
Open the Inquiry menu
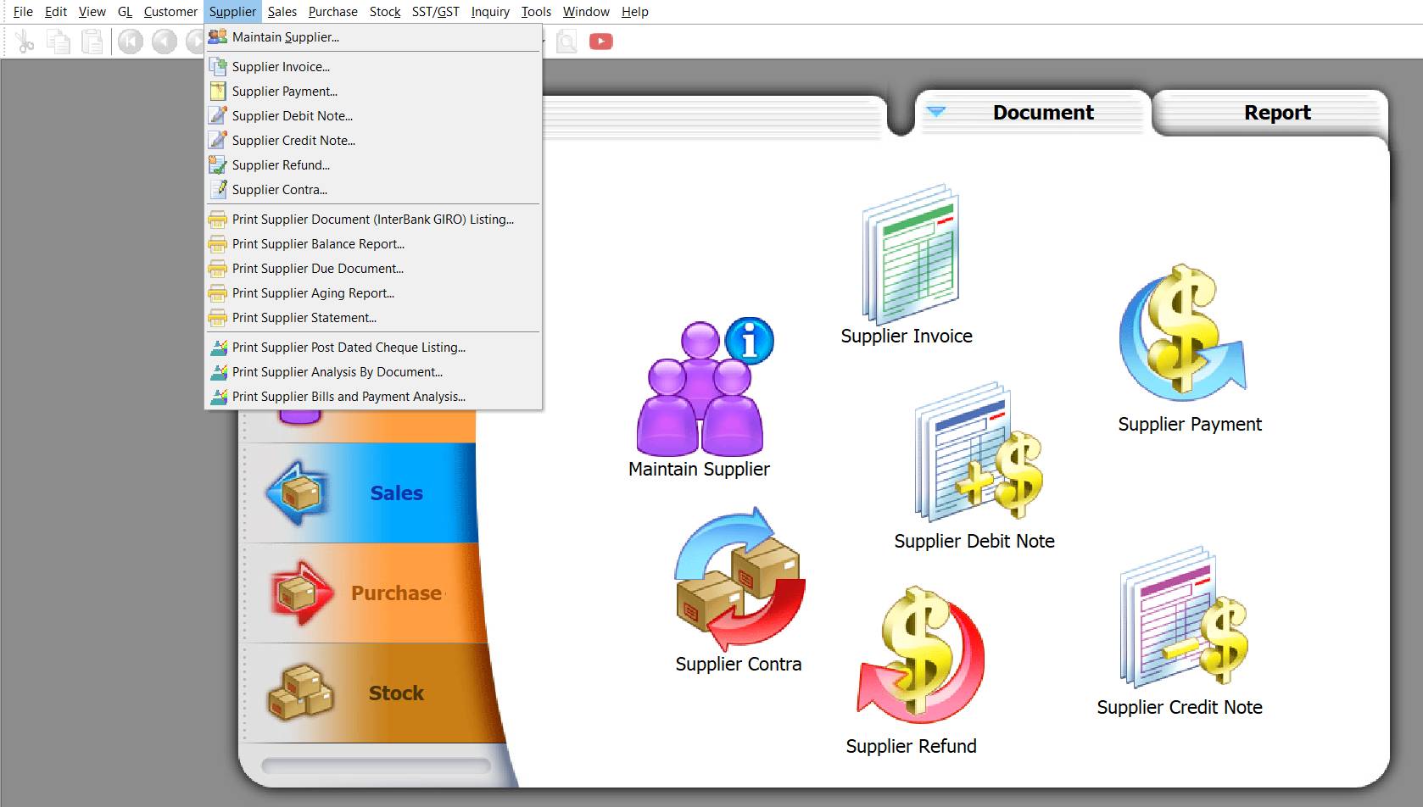(x=490, y=11)
